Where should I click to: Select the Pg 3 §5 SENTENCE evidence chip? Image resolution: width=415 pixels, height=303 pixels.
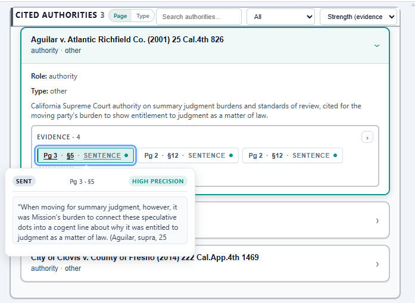pyautogui.click(x=86, y=155)
